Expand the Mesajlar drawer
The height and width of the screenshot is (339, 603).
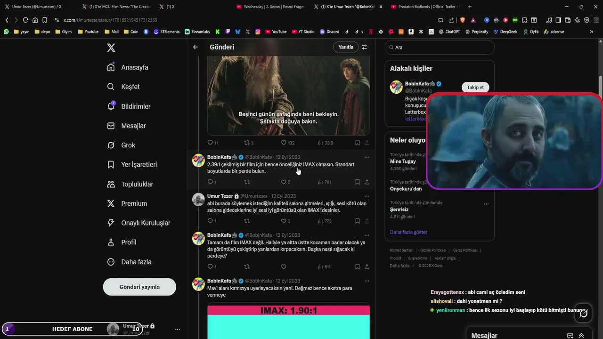[x=581, y=336]
